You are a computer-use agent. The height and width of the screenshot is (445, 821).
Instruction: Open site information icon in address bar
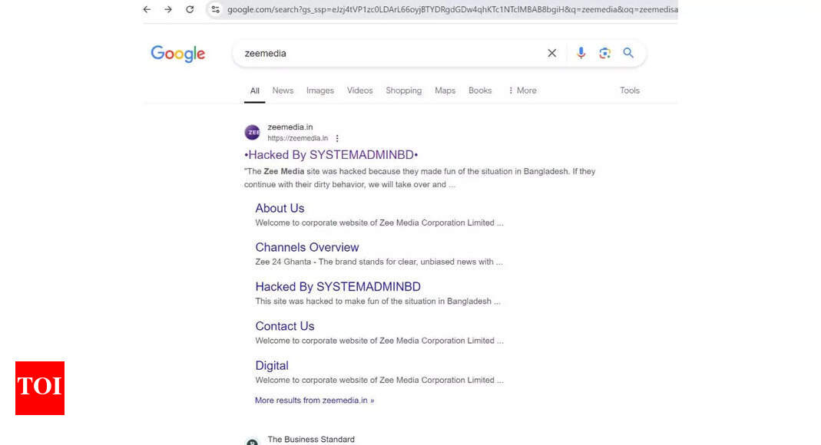(215, 9)
